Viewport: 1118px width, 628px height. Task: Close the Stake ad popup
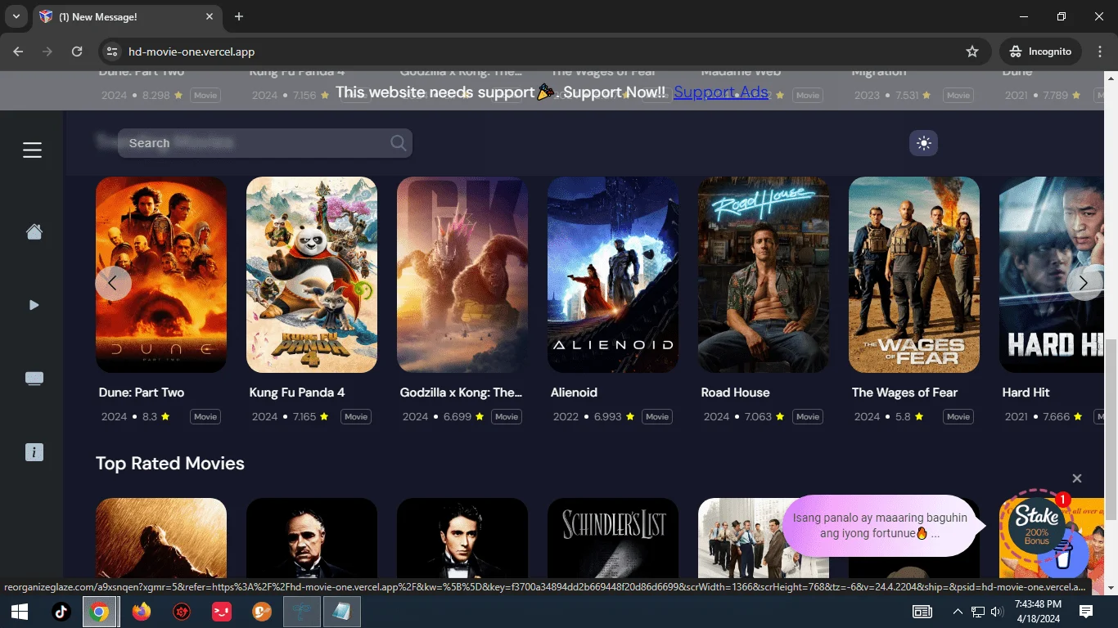[1077, 478]
